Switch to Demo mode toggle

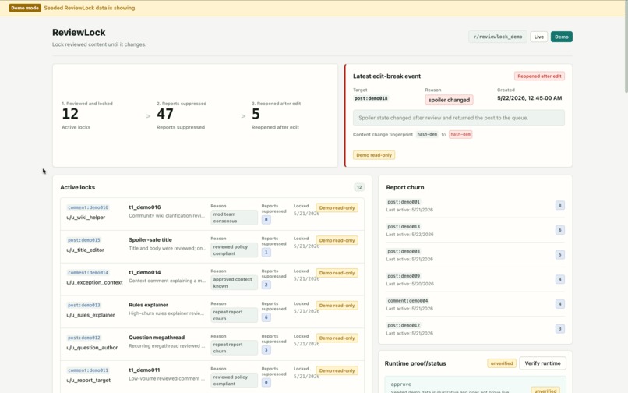click(x=562, y=37)
